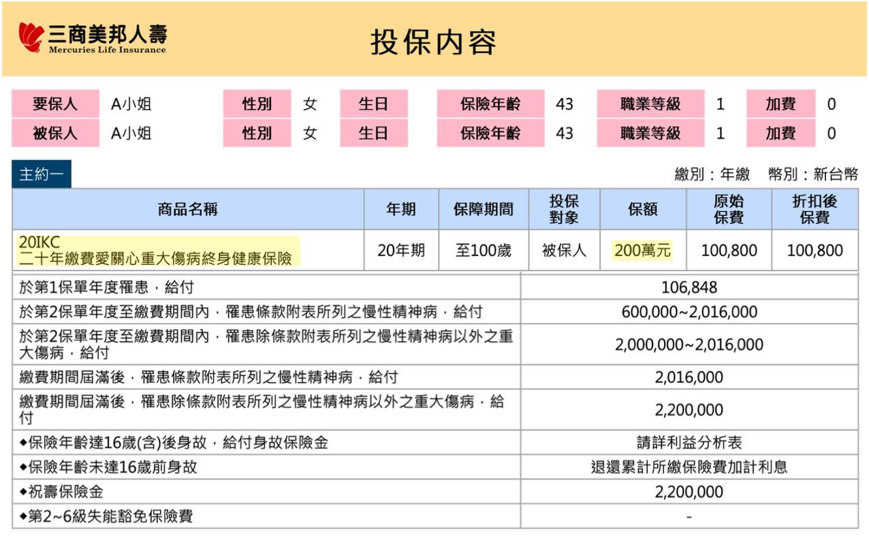Click A小姐 in the 要保人 row
This screenshot has height=540, width=869.
pyautogui.click(x=131, y=104)
